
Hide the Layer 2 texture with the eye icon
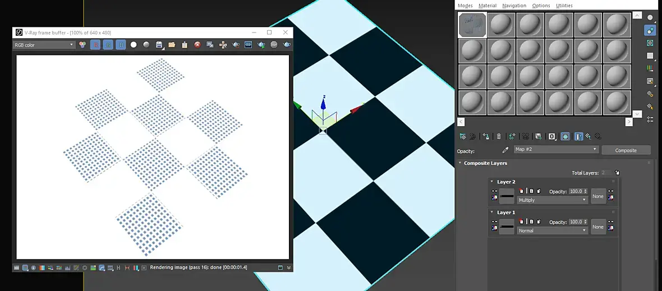pyautogui.click(x=494, y=191)
